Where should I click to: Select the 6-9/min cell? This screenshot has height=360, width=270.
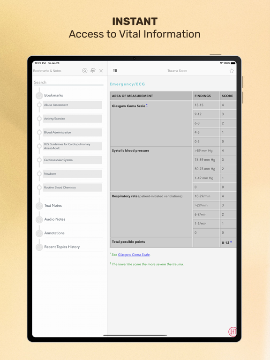click(206, 214)
